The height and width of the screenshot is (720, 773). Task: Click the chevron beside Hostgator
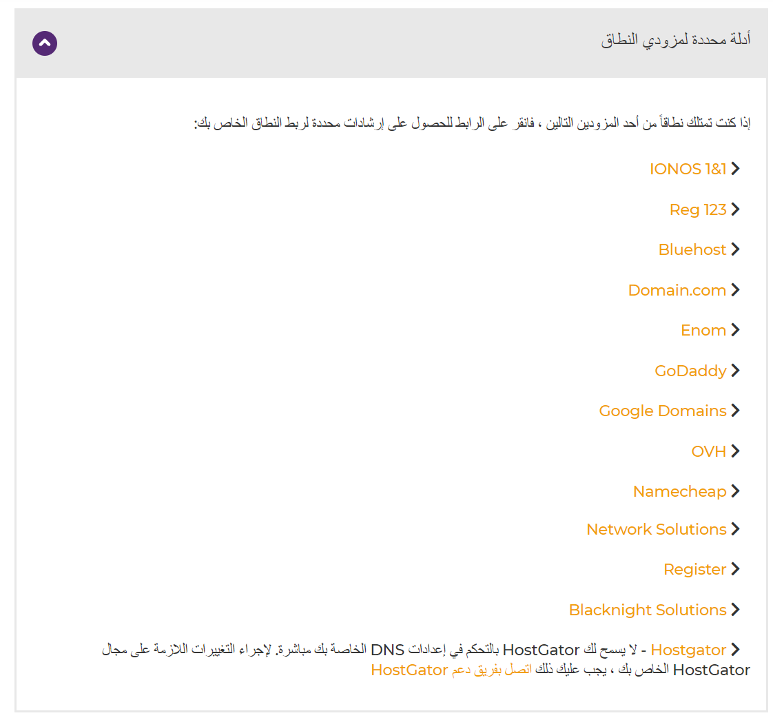point(736,650)
